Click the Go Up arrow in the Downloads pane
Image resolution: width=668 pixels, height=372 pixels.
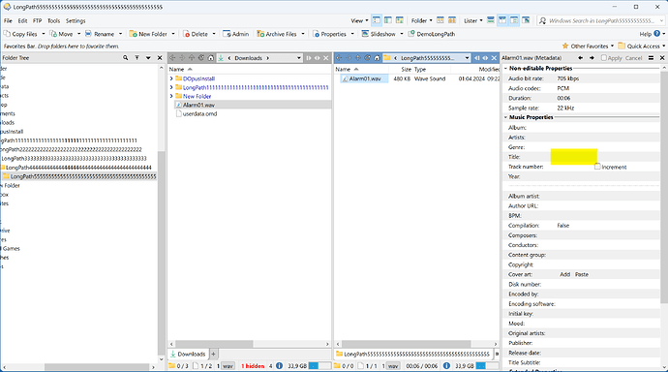coord(192,58)
